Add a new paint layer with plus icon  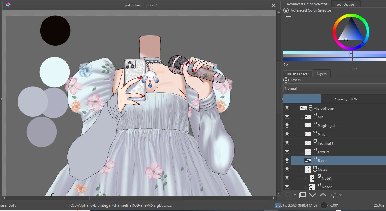coord(288,195)
